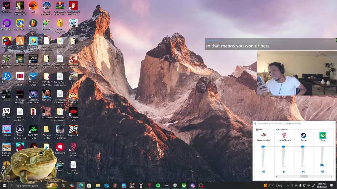This screenshot has height=189, width=337.
Task: Select the skate. desktop icon
Action: pos(73,78)
